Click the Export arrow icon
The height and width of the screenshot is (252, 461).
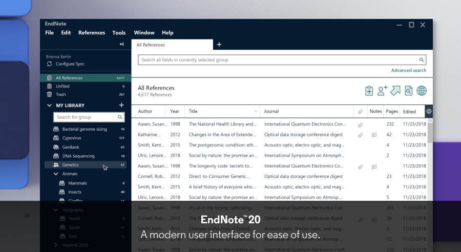(x=395, y=91)
